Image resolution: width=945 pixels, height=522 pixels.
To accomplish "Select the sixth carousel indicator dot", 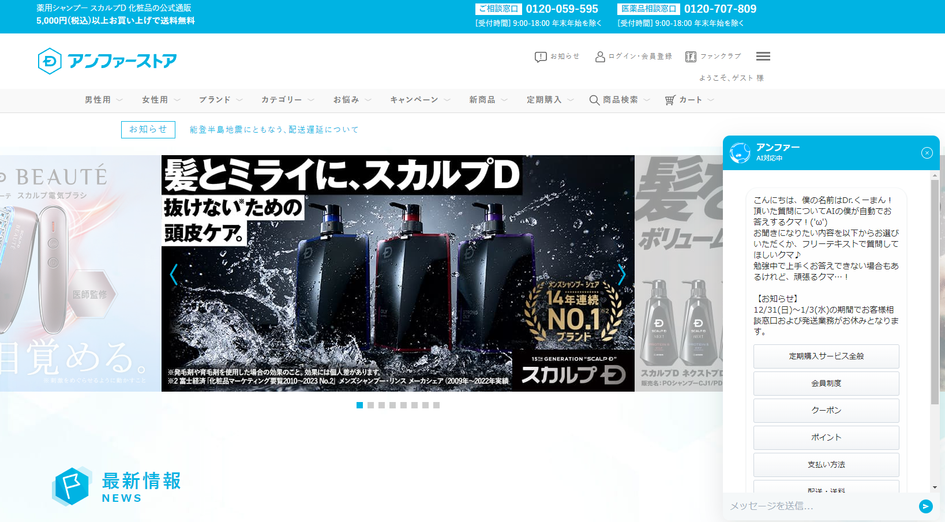I will pos(414,405).
